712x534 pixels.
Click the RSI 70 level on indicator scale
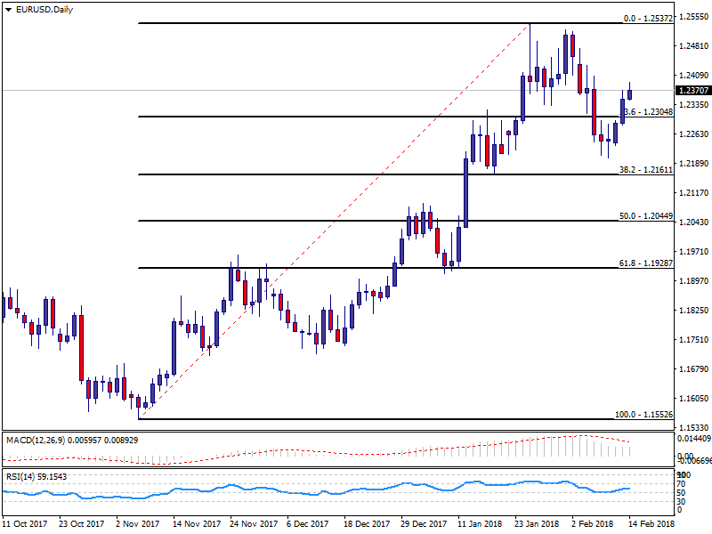[682, 483]
